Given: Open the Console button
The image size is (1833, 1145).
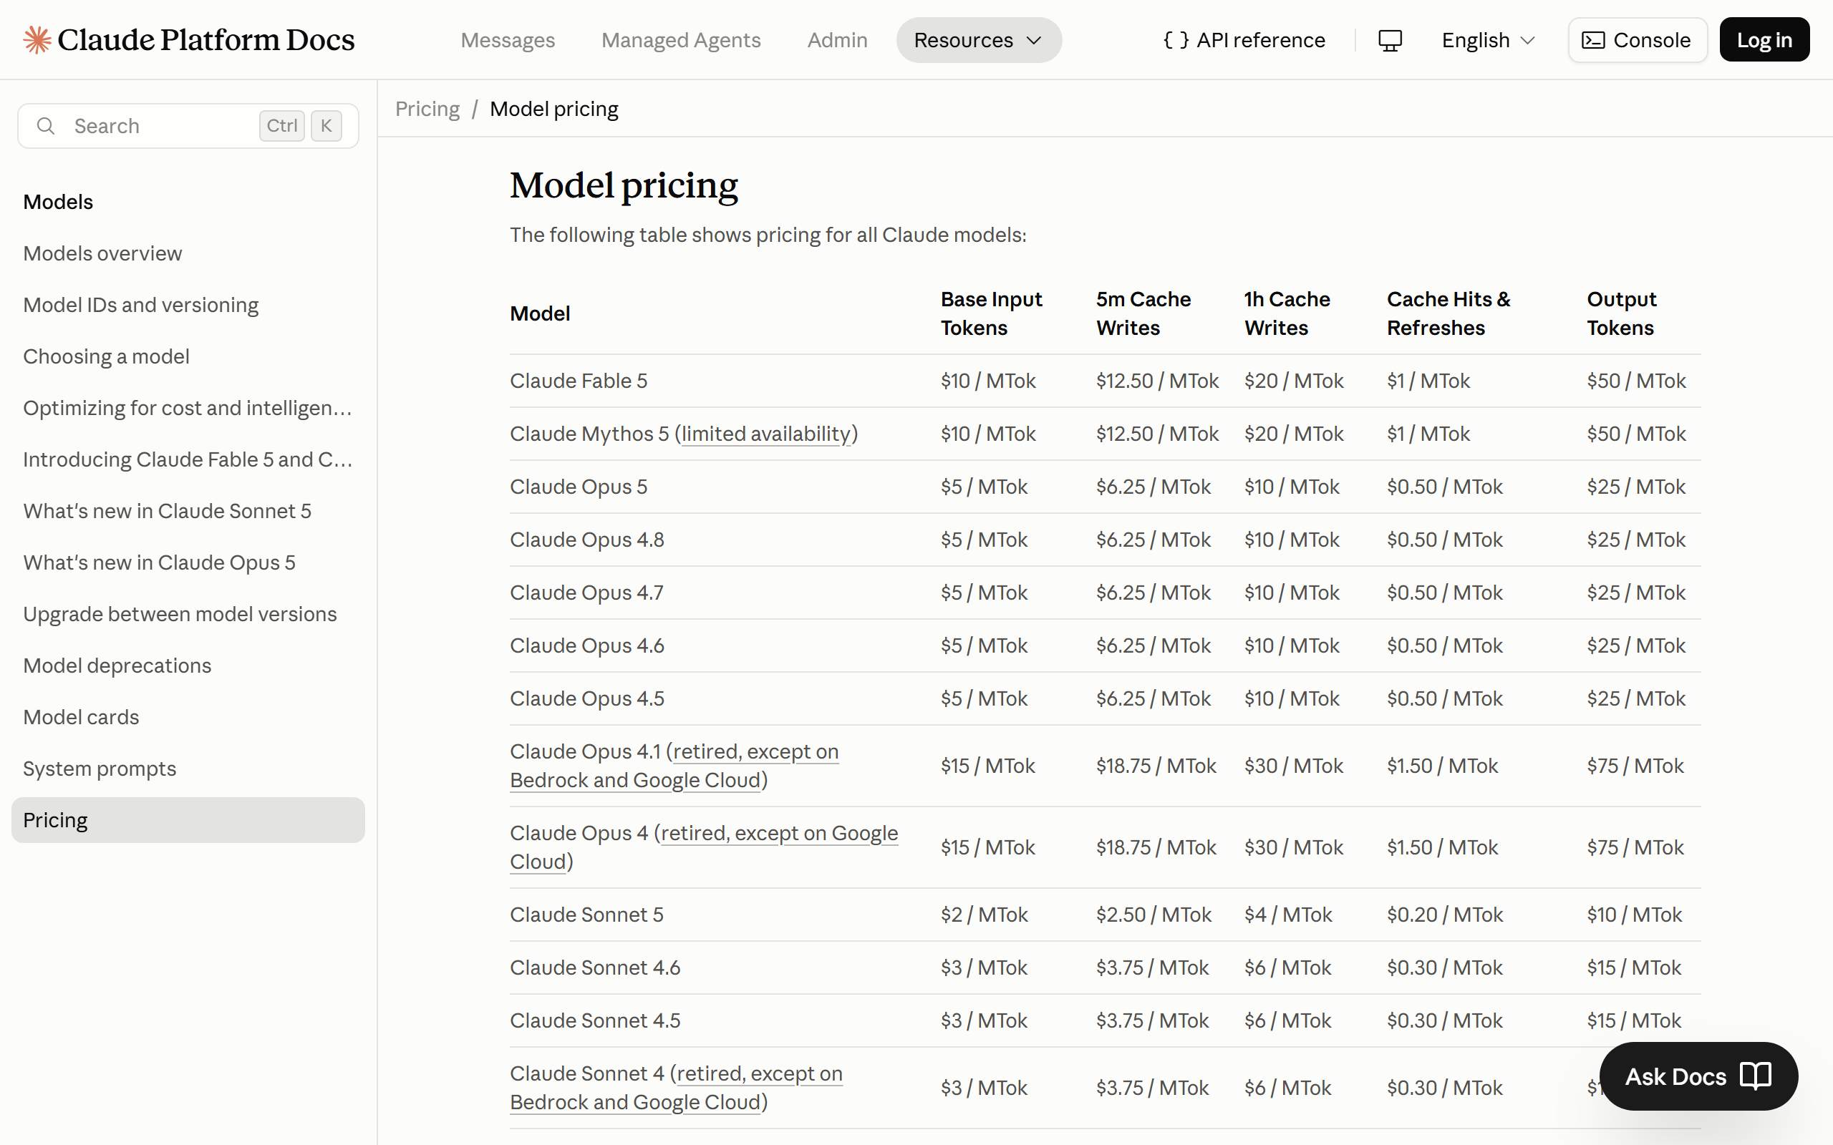Looking at the screenshot, I should click(1638, 40).
